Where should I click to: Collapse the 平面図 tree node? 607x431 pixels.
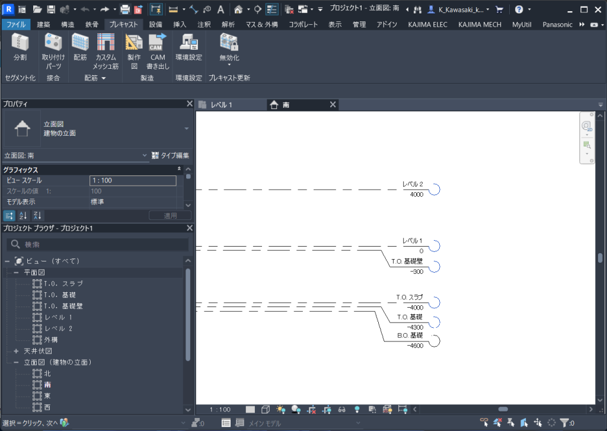point(17,273)
